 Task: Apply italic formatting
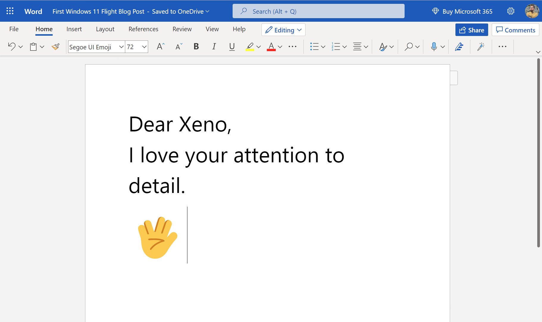[214, 46]
